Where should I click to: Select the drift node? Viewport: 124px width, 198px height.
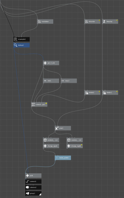pos(33,176)
